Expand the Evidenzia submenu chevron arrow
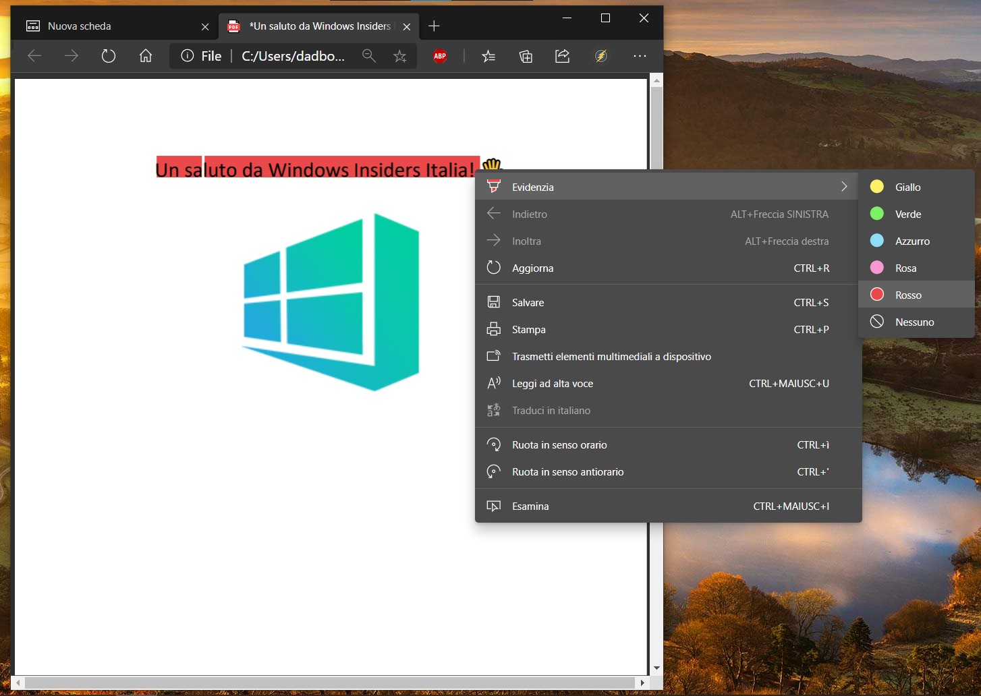Viewport: 981px width, 696px height. point(844,187)
